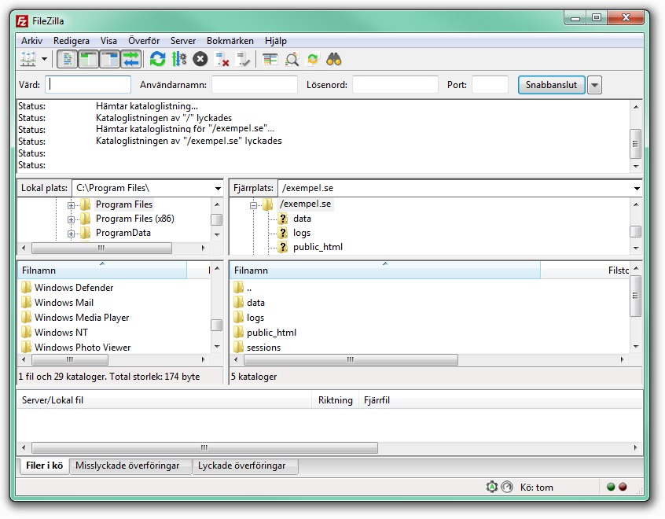Click the speed limit gauge icon

(507, 487)
